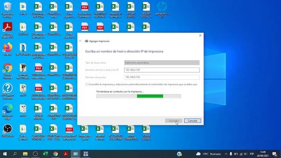Open the taskbar search magnifier
The height and width of the screenshot is (158, 281).
pyautogui.click(x=15, y=154)
